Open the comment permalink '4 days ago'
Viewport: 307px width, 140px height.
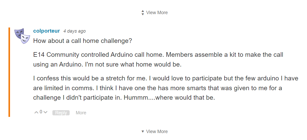(75, 31)
